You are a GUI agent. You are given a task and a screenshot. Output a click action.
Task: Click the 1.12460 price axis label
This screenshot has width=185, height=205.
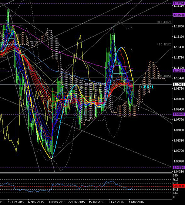[179, 47]
